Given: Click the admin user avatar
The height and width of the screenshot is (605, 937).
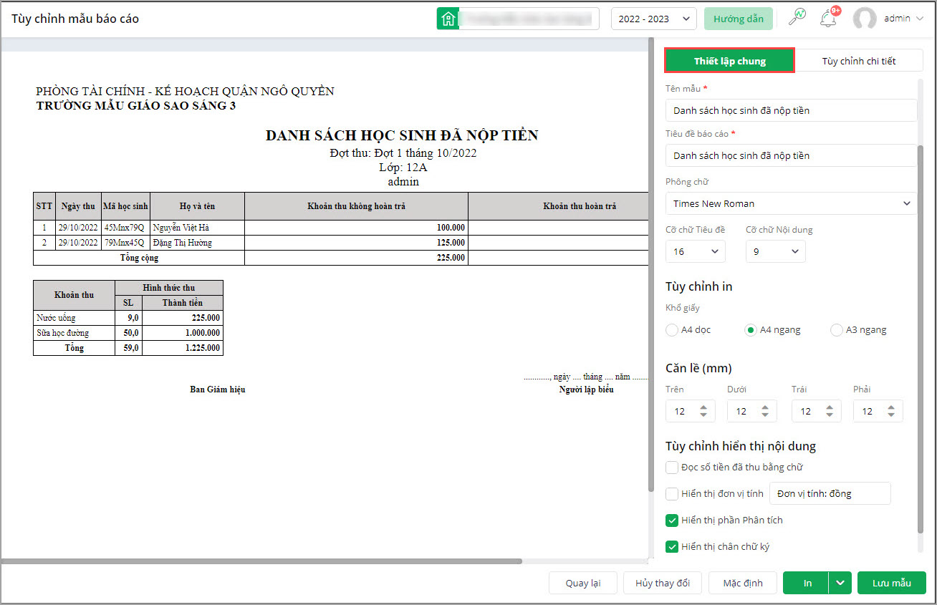Looking at the screenshot, I should click(x=865, y=19).
